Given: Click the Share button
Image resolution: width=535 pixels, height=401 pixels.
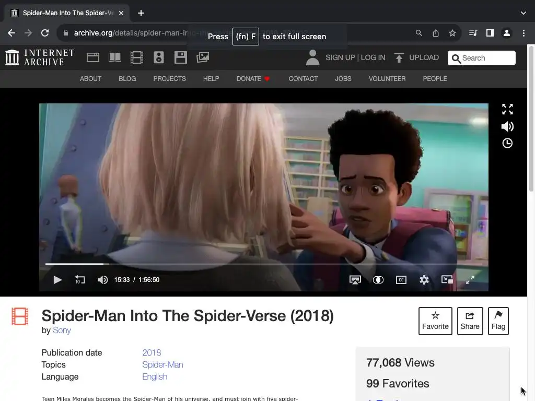Looking at the screenshot, I should pyautogui.click(x=470, y=321).
